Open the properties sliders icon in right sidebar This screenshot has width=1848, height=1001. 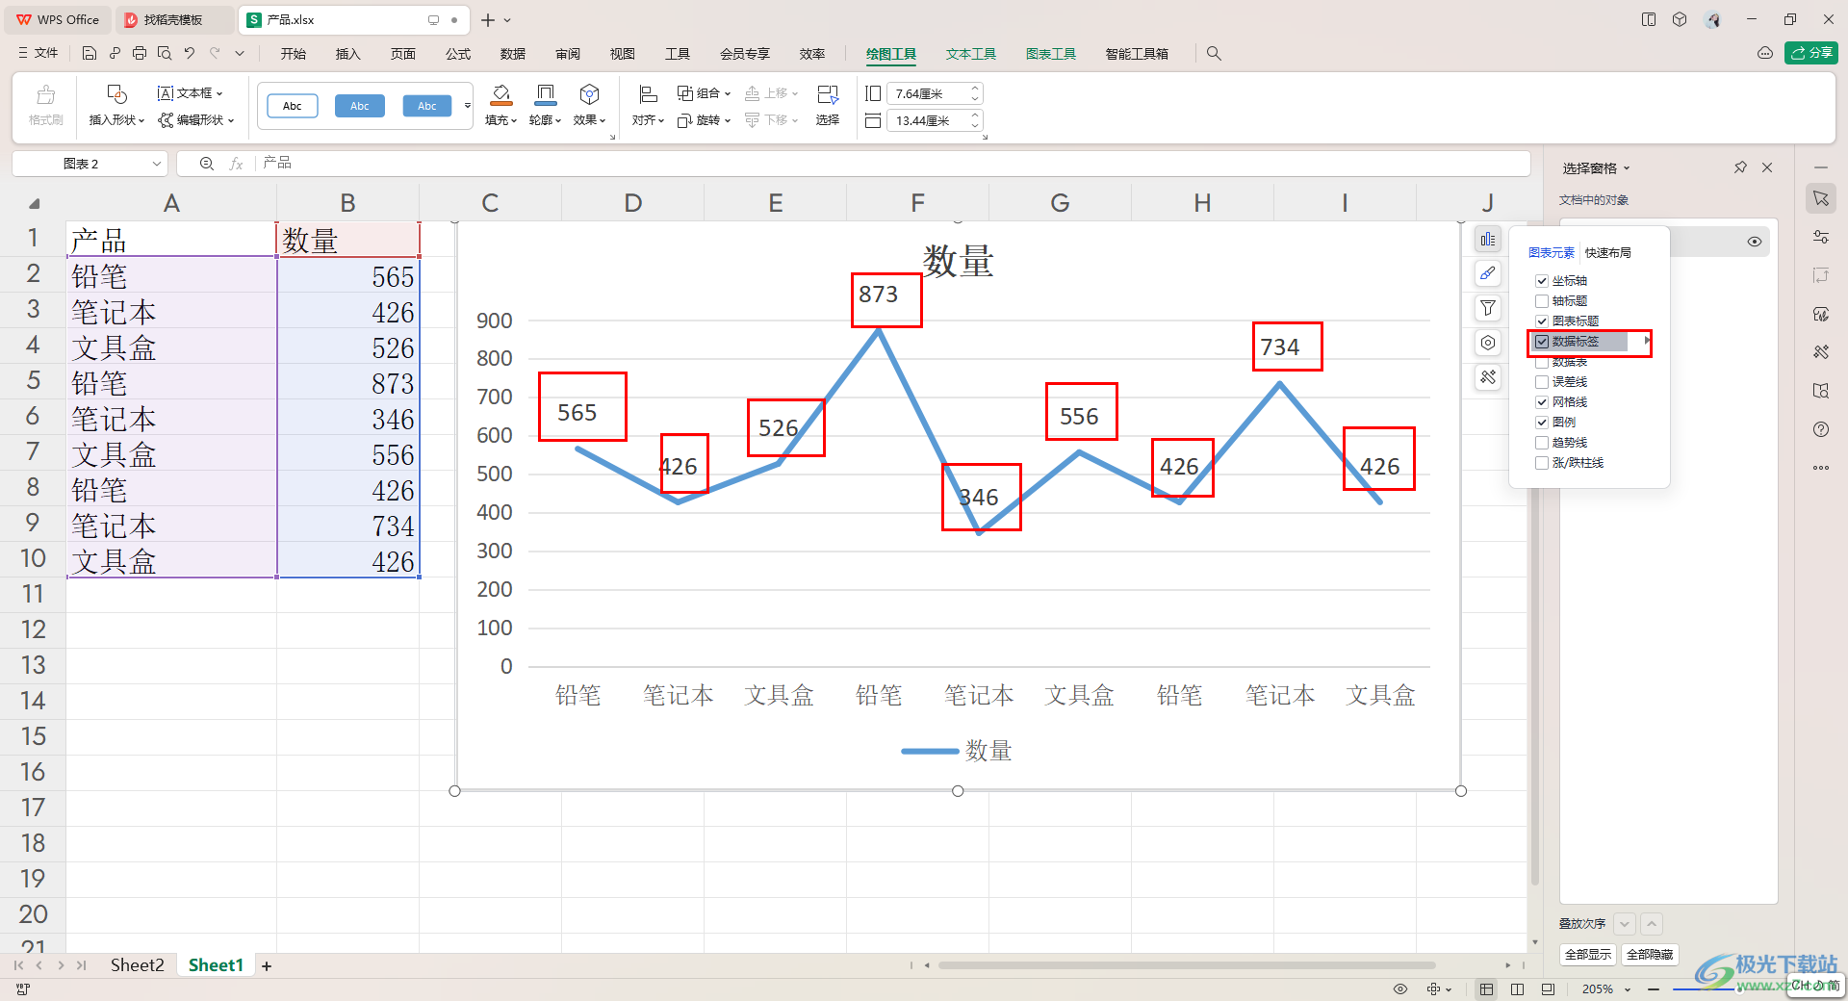pos(1820,237)
